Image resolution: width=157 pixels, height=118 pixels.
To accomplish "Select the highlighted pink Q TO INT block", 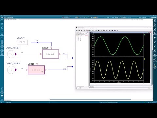I will [x=36, y=70].
